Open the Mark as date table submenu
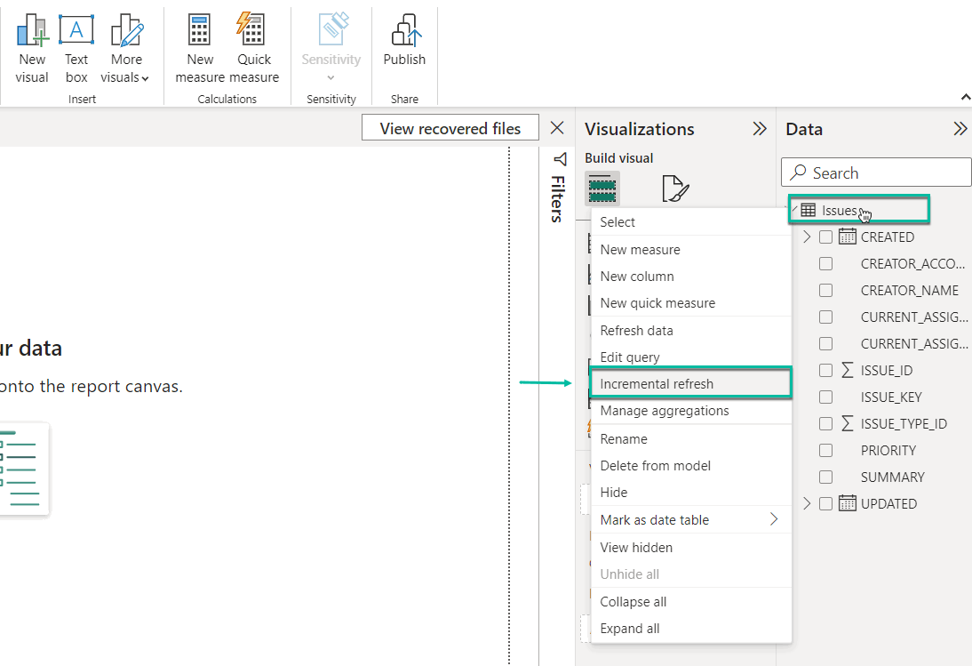 point(689,520)
